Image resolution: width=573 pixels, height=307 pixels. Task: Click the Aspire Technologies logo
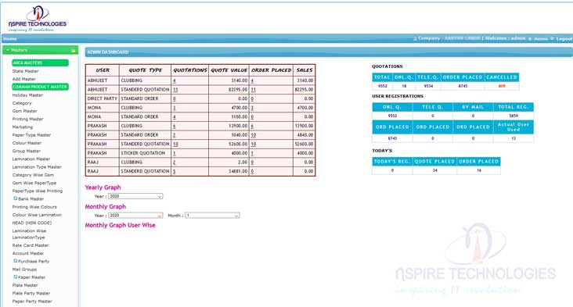point(38,18)
